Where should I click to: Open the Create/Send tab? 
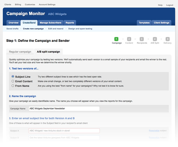tap(29, 23)
